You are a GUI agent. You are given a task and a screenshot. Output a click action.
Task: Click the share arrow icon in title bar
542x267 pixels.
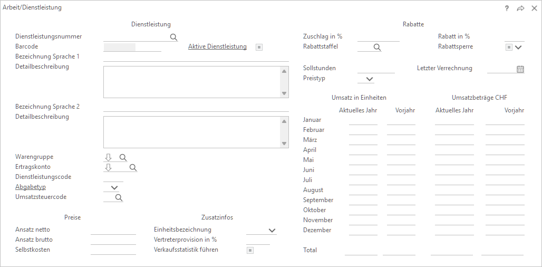click(520, 8)
